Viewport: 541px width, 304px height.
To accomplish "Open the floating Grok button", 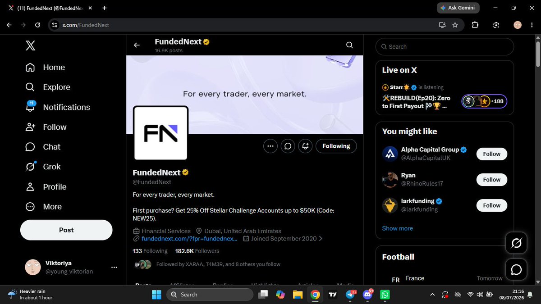I will [517, 244].
